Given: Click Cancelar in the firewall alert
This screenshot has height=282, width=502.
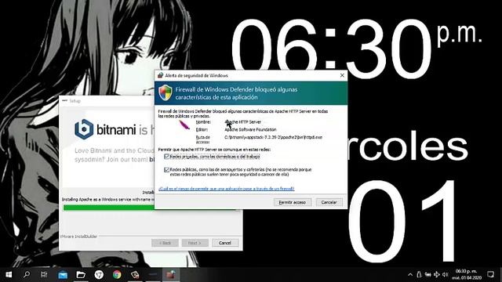Looking at the screenshot, I should 329,202.
